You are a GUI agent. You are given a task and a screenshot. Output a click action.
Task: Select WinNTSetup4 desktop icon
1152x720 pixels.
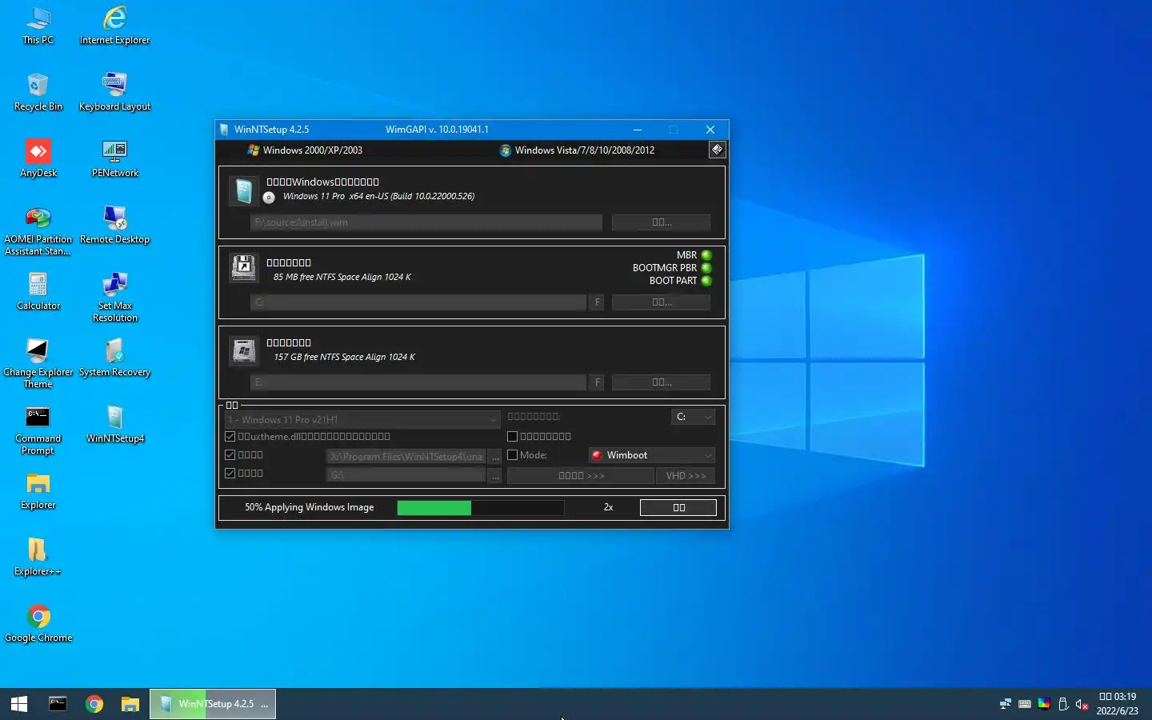click(114, 425)
